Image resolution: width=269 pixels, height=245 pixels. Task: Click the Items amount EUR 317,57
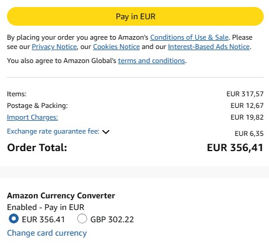tap(245, 94)
